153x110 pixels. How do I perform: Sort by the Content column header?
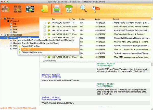pyautogui.click(x=116, y=19)
